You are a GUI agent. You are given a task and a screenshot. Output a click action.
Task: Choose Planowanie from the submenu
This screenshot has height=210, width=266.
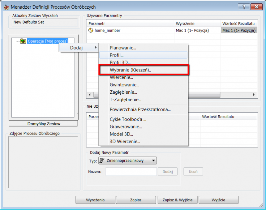(123, 48)
